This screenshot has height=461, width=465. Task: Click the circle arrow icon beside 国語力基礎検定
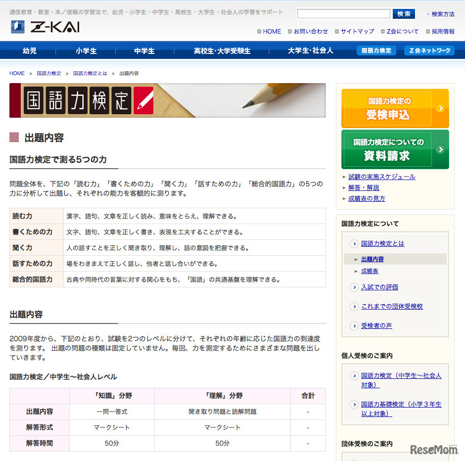coord(354,405)
